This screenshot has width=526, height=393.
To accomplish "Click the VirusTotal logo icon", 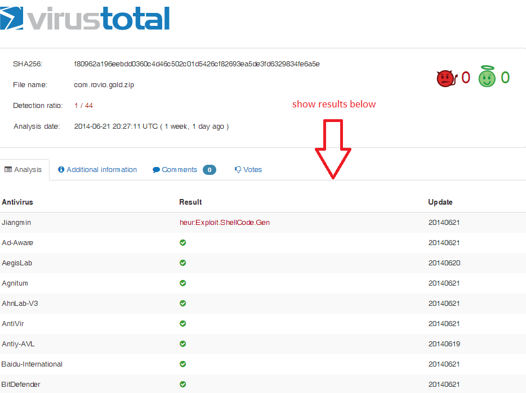I will tap(11, 19).
